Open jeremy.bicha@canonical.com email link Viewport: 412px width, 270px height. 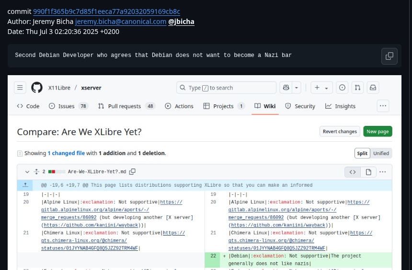121,22
